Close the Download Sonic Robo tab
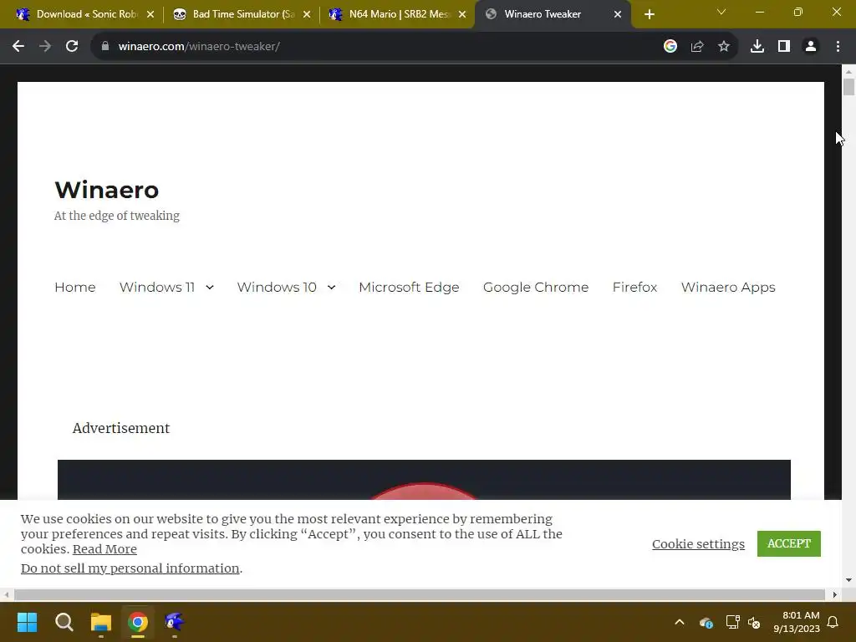This screenshot has height=642, width=856. tap(150, 14)
